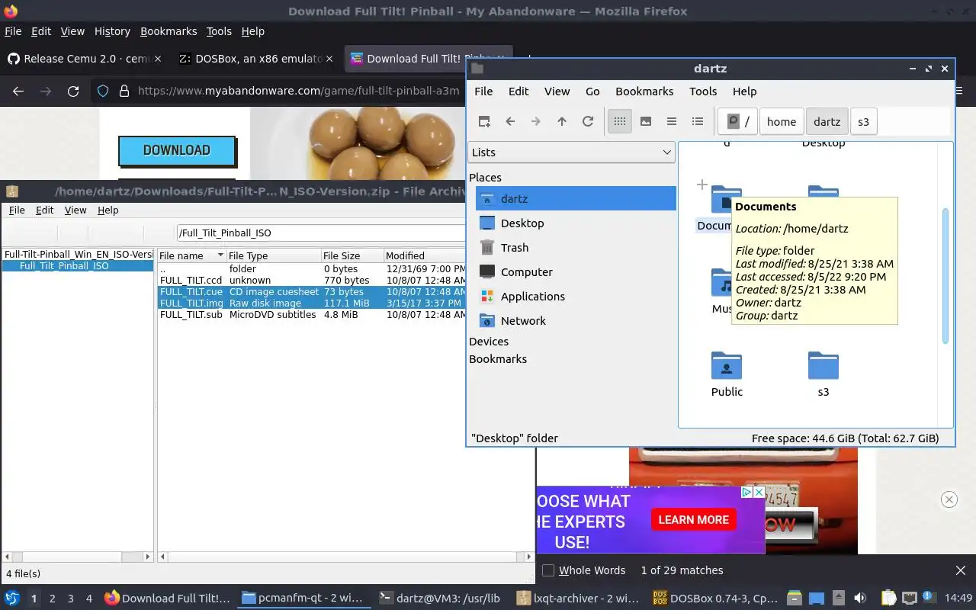Collapse the Devices section
976x610 pixels.
pos(489,342)
